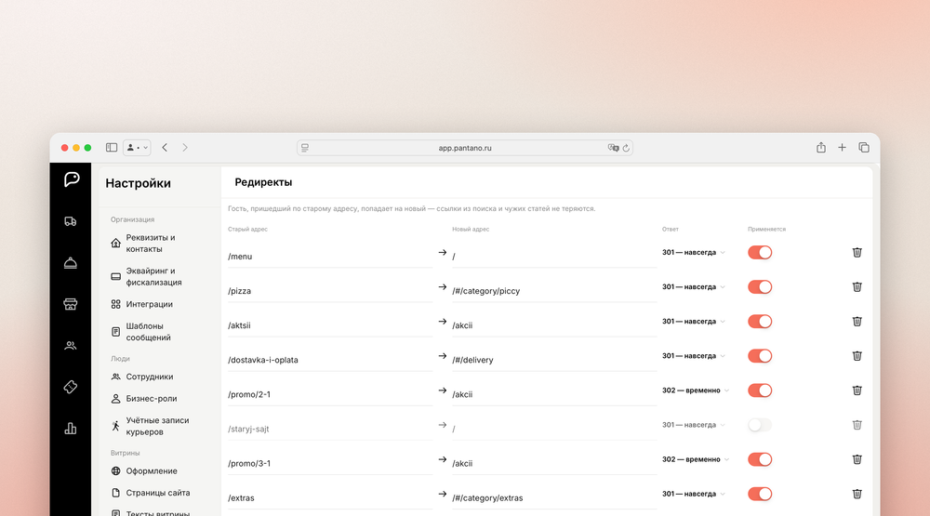This screenshot has height=516, width=930.
Task: Open response code dropdown for /aktsii
Action: click(694, 322)
